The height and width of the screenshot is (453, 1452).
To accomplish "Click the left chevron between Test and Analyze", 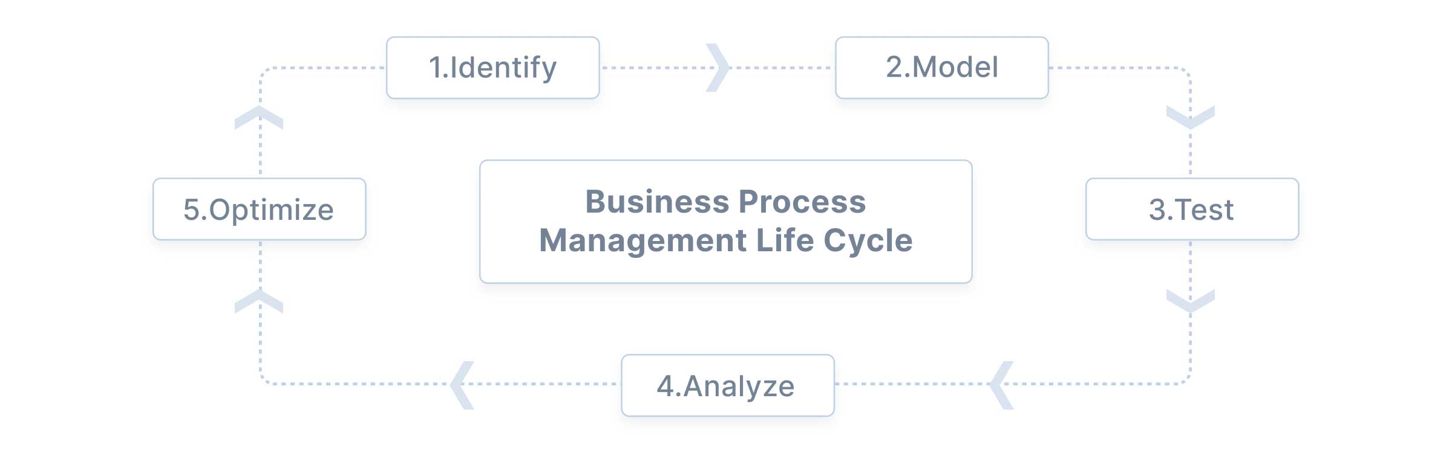I will pos(1001,385).
